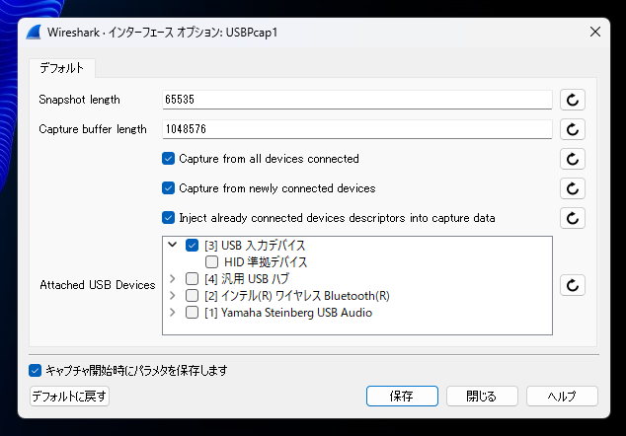Viewport: 626px width, 436px height.
Task: Click the デフォルトに戻す button
Action: (x=69, y=397)
